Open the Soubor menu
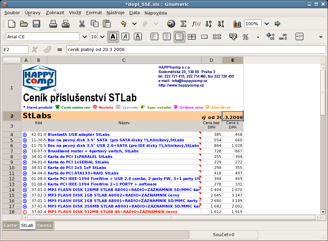Image resolution: width=328 pixels, height=241 pixels. [12, 13]
